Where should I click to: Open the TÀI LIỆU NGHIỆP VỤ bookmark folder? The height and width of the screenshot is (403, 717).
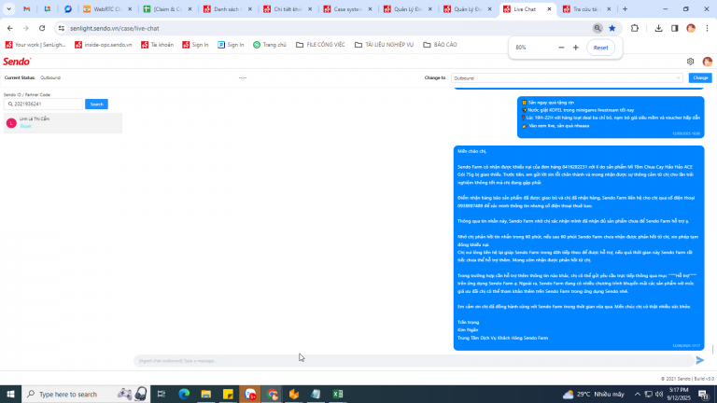384,45
